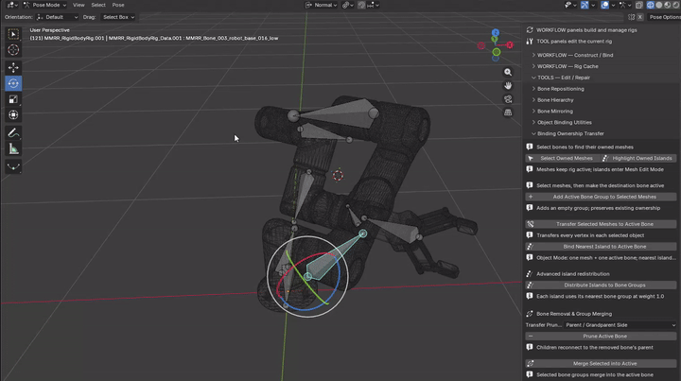Click the blue Z axis on navigation gizmo
The height and width of the screenshot is (381, 681).
click(496, 32)
